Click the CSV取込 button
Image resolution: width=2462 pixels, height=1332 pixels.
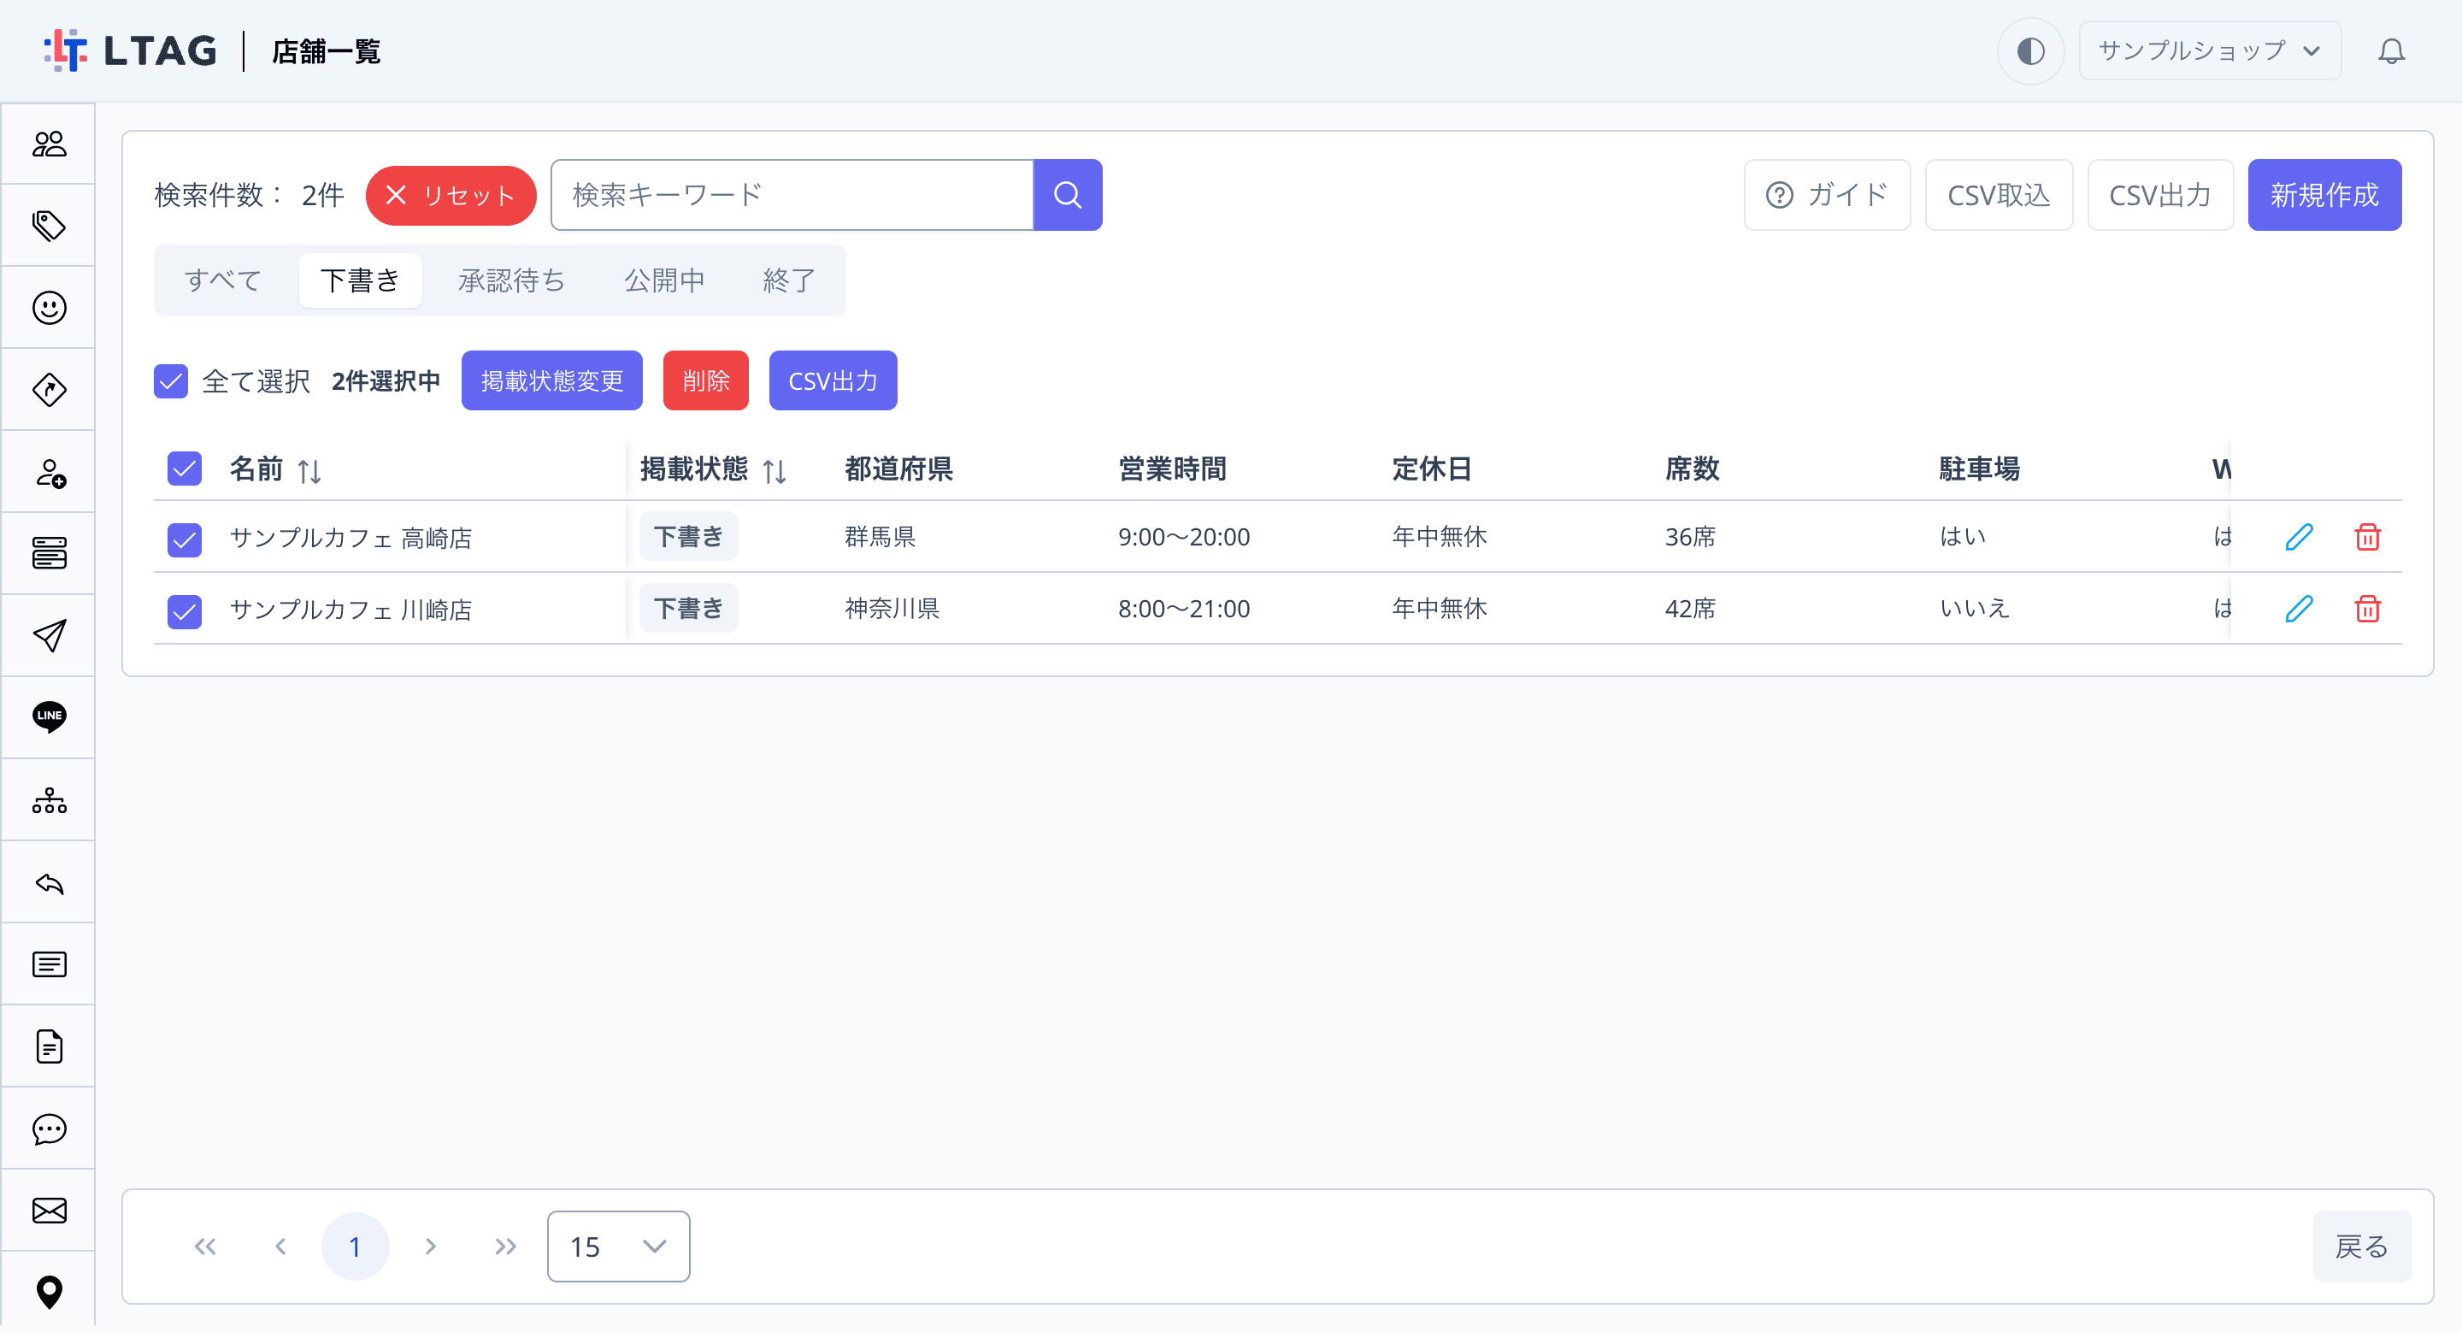point(1998,195)
